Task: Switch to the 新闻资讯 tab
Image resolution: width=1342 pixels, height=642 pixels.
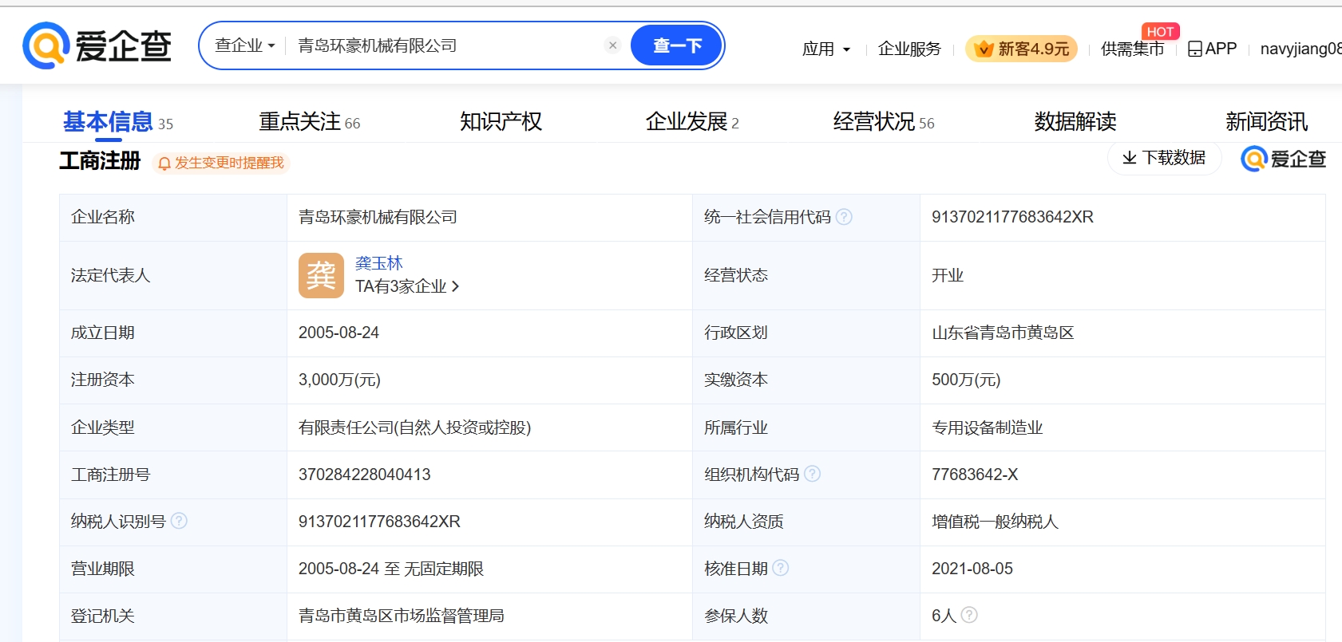Action: tap(1267, 122)
